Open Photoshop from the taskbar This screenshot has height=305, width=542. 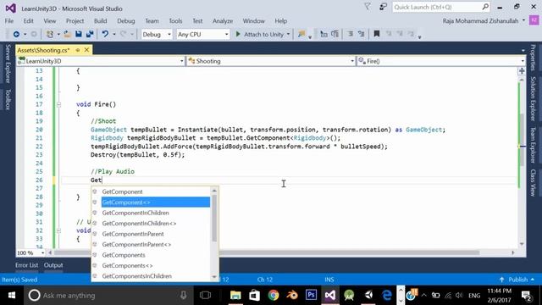311,295
